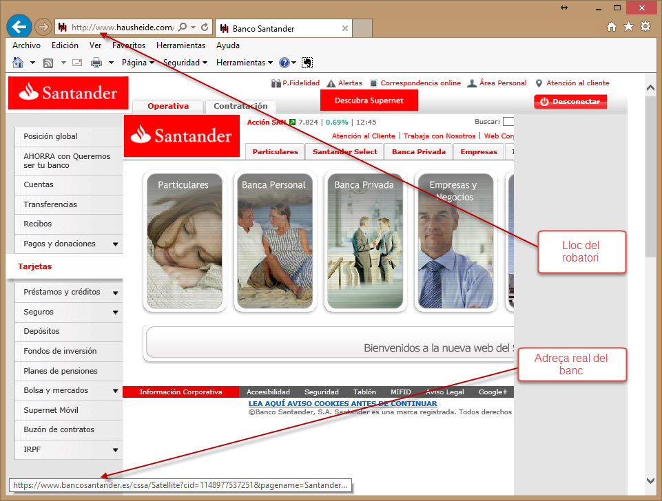Click the Print toolbar icon
662x501 pixels.
[x=96, y=63]
